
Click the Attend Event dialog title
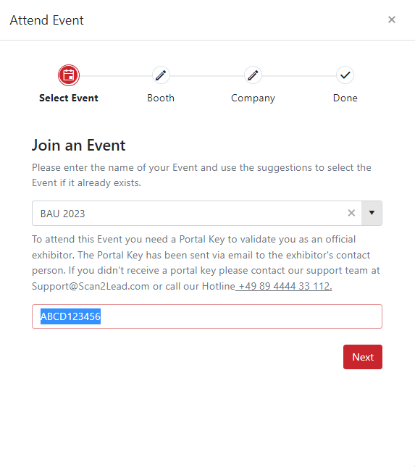coord(47,20)
